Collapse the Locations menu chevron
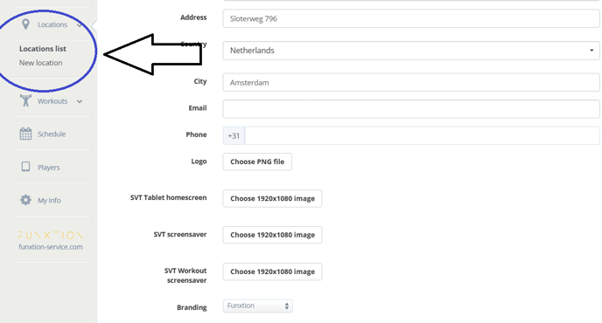The height and width of the screenshot is (323, 602). coord(80,25)
